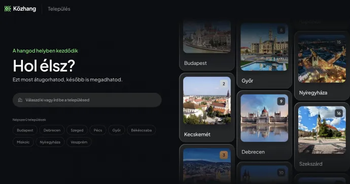Screen dimensions: 350x184
Task: Click the number 2 badge on Kecskemét
Action: click(x=224, y=84)
